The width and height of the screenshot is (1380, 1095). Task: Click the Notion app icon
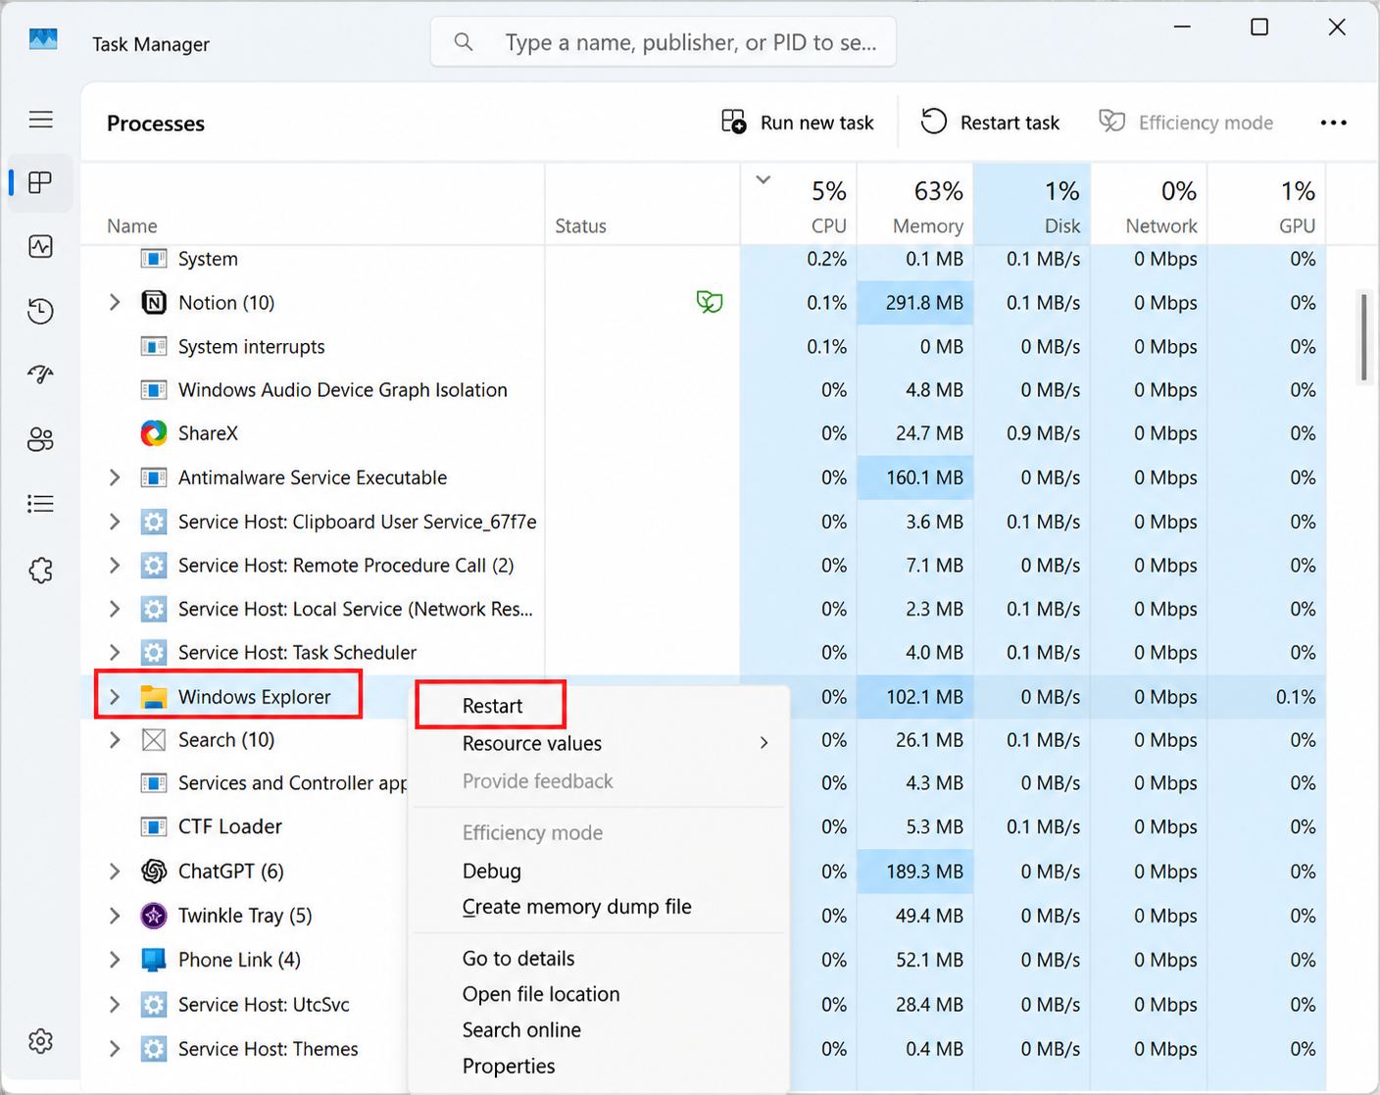tap(154, 303)
